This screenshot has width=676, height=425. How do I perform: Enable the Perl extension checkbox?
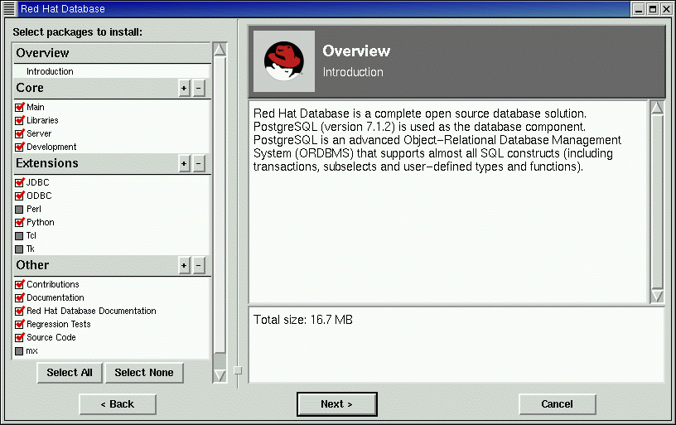tap(19, 210)
